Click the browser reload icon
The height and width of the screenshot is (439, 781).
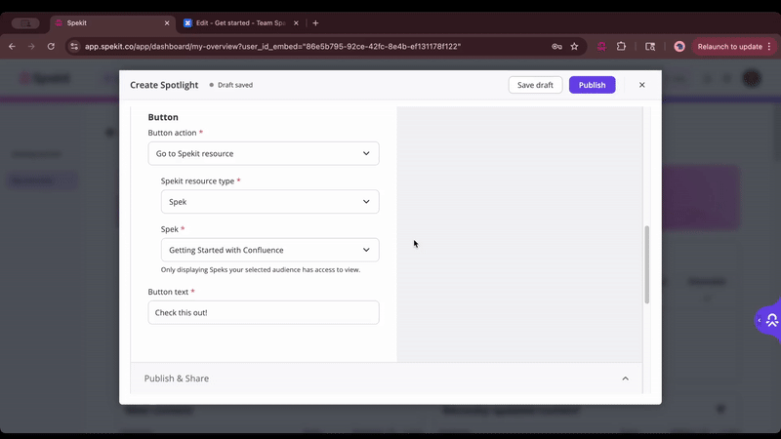(51, 46)
